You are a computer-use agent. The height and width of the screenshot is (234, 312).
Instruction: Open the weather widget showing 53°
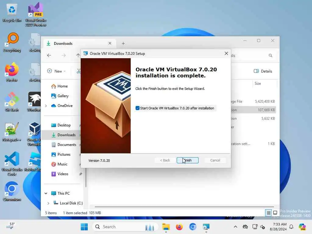10,226
